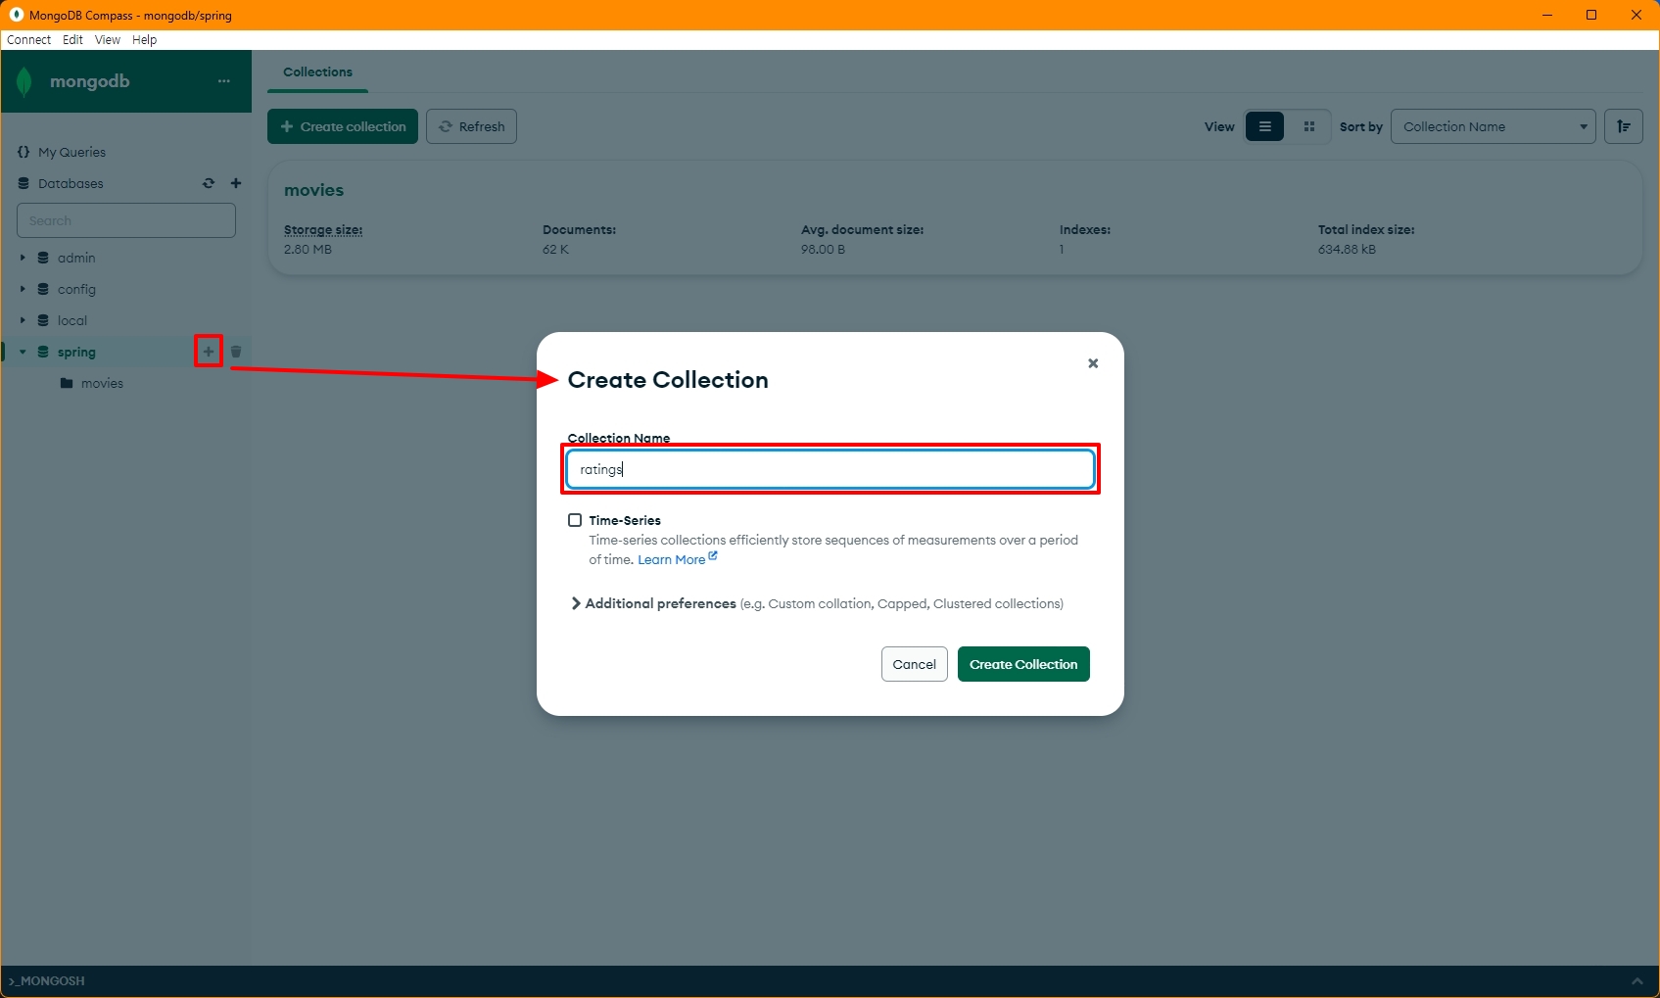Open the View menu
Image resolution: width=1660 pixels, height=998 pixels.
tap(108, 40)
